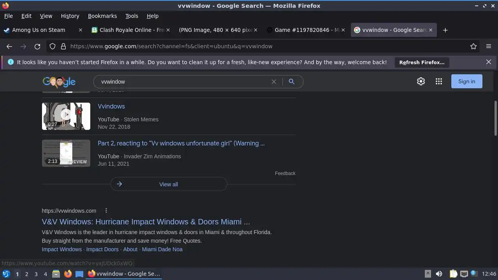Click the page's vertical scrollbar thumb

pos(495,118)
